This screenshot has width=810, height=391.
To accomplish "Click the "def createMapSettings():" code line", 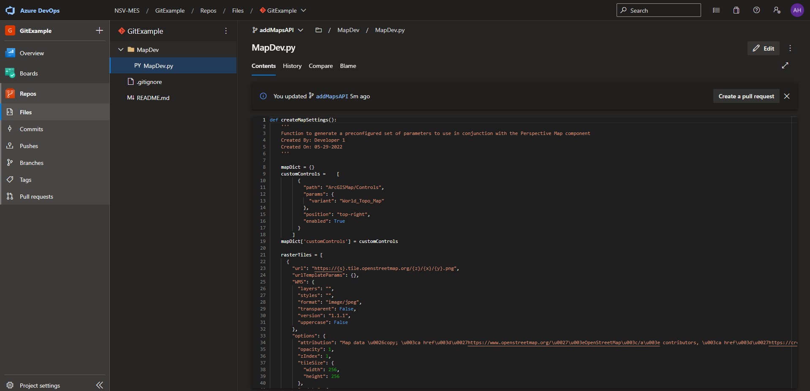I will point(303,120).
